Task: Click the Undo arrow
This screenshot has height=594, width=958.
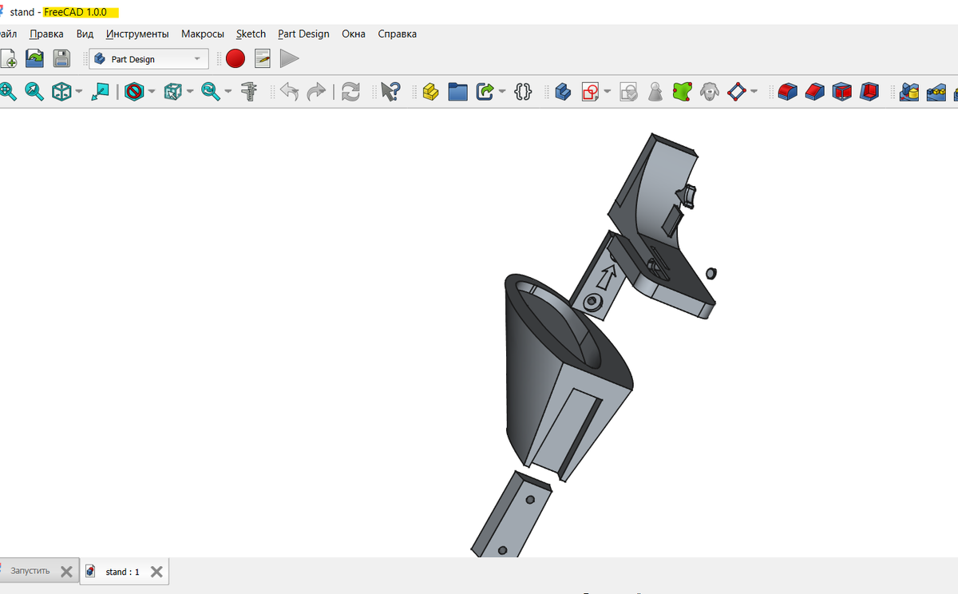Action: click(x=289, y=92)
